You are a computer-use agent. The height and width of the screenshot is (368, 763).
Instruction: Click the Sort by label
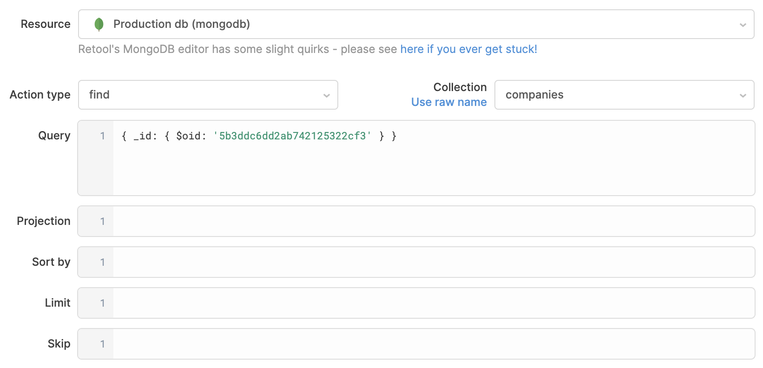tap(51, 262)
